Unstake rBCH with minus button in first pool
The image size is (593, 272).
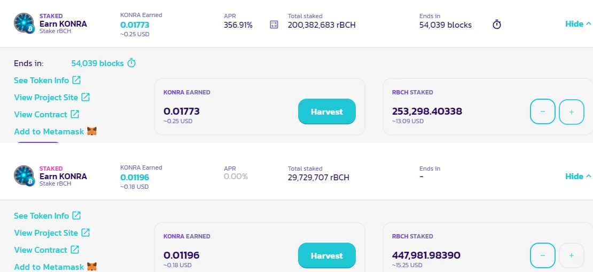click(x=543, y=111)
